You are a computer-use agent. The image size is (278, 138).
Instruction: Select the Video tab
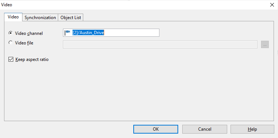tap(13, 17)
